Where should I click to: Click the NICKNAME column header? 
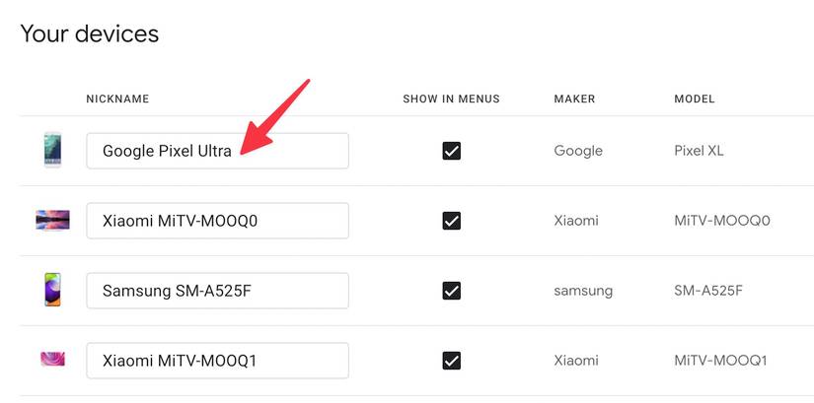pyautogui.click(x=117, y=100)
